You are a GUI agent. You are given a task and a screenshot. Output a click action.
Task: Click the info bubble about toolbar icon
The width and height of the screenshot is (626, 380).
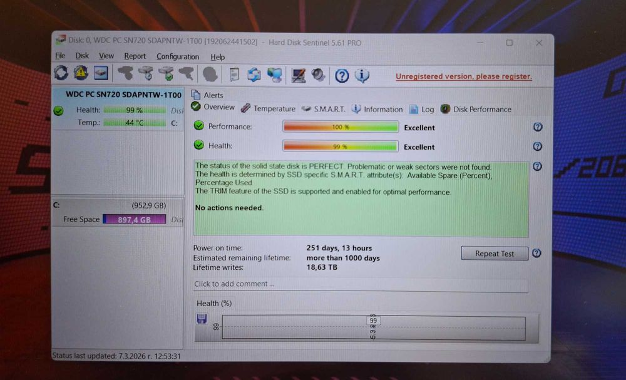362,76
